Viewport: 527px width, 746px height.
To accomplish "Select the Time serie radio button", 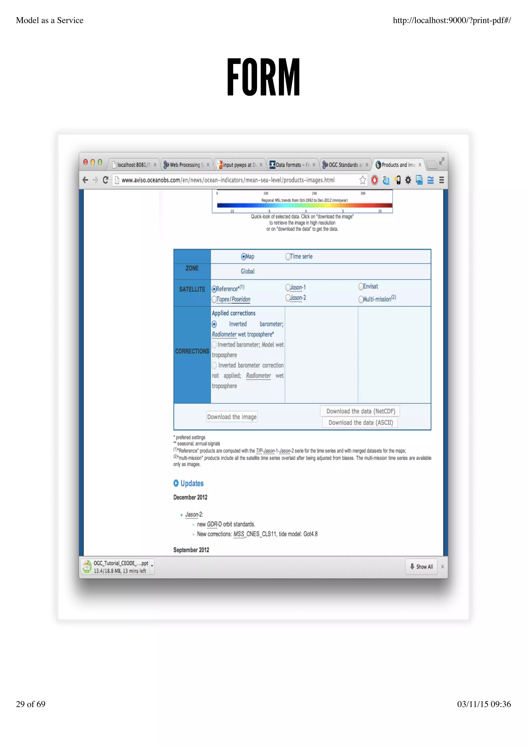I will pos(287,257).
